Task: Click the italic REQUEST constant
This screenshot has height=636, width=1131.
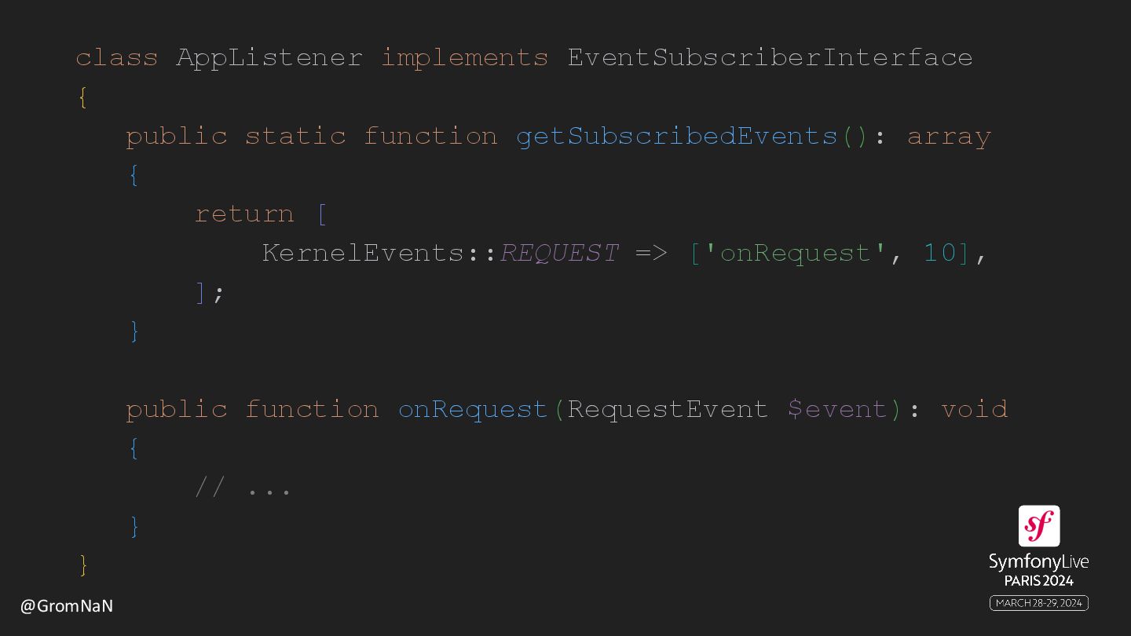Action: (x=560, y=253)
